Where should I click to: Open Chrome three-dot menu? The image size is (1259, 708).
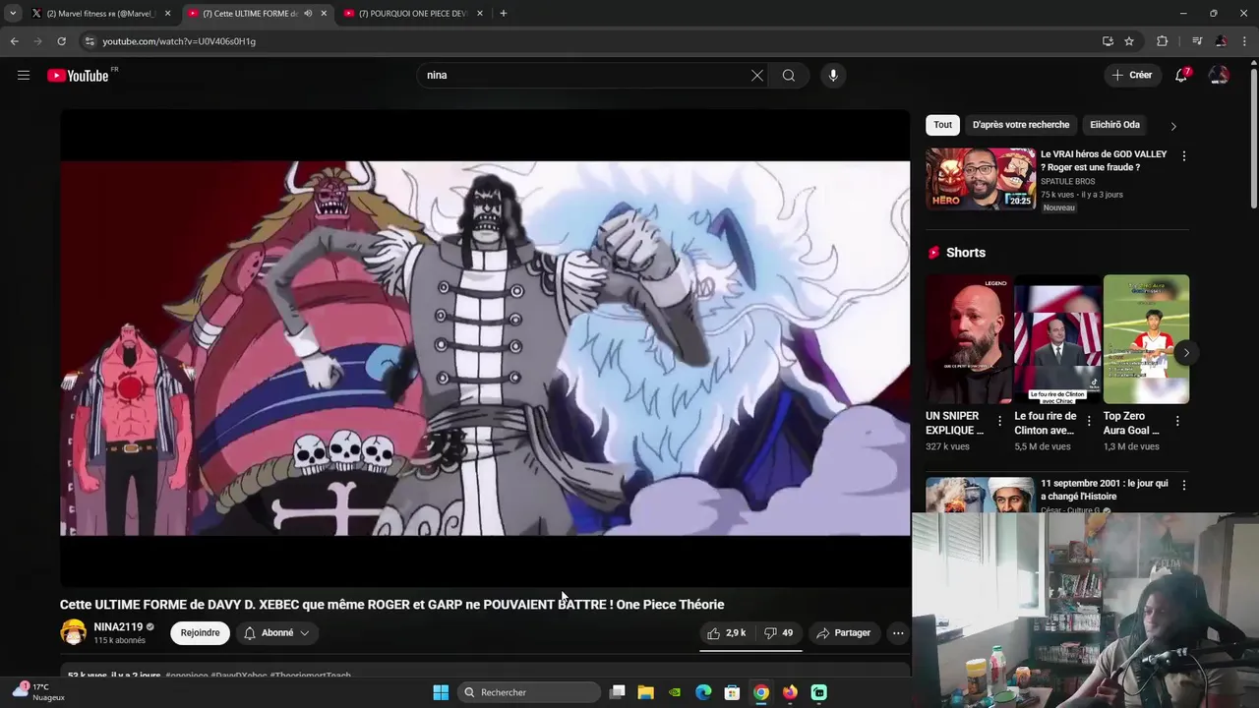(x=1244, y=41)
